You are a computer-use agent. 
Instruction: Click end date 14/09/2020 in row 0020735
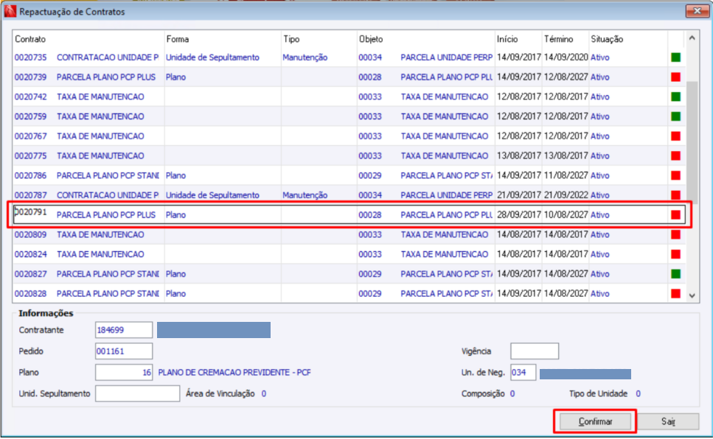pos(566,57)
